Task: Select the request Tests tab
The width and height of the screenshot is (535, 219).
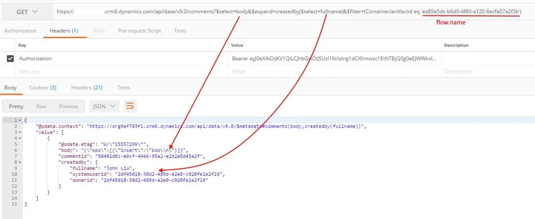Action: pos(180,31)
